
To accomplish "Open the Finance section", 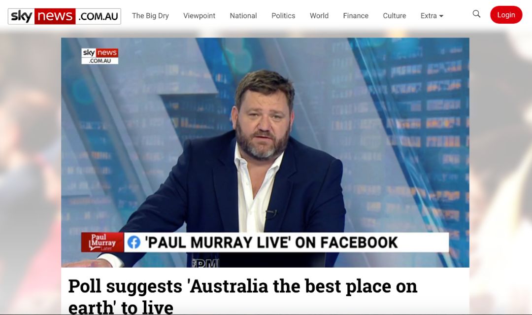I will 356,16.
